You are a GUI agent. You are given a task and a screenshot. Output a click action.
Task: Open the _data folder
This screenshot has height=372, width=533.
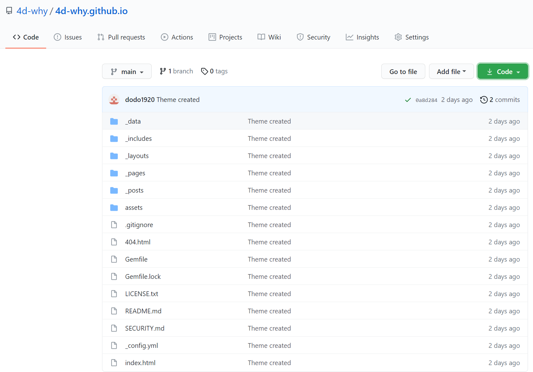point(133,121)
